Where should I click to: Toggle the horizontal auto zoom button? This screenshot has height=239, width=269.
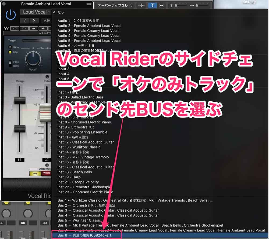161,5
